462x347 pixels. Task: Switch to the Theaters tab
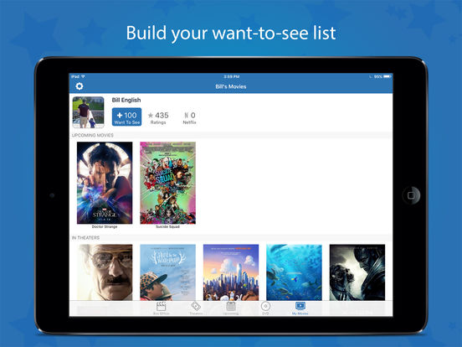(196, 308)
